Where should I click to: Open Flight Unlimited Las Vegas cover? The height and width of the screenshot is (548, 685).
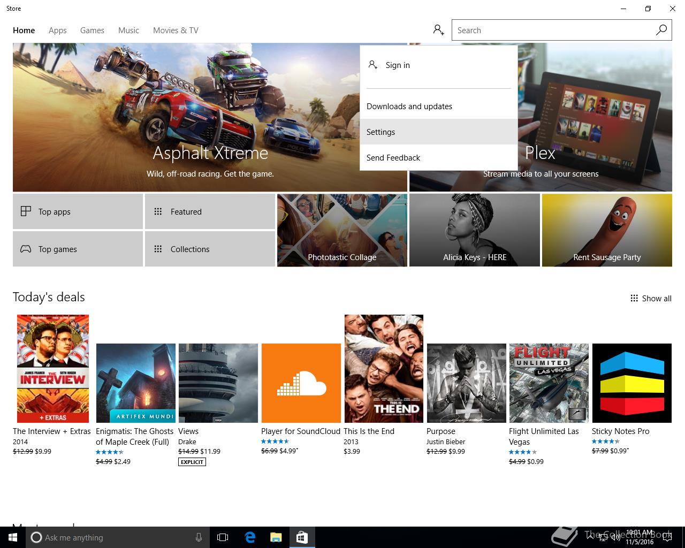[549, 383]
